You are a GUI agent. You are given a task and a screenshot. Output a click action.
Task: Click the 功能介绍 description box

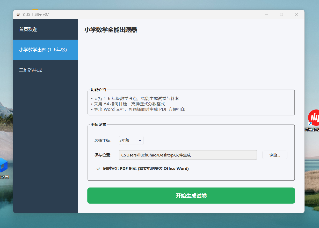[x=191, y=104]
